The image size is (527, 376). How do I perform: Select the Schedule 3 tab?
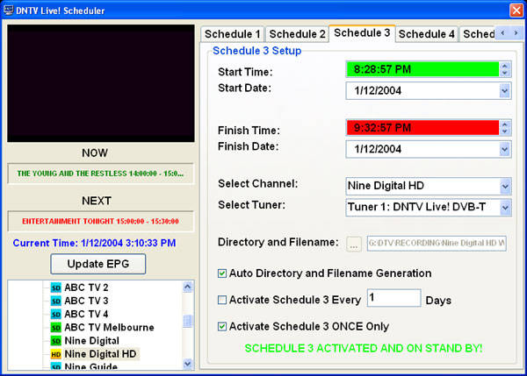coord(362,33)
